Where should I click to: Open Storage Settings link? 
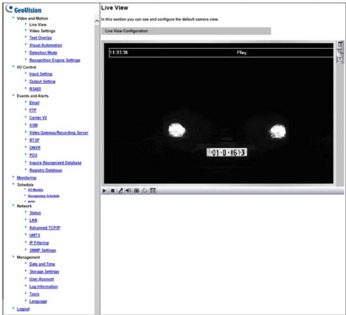[x=44, y=272]
